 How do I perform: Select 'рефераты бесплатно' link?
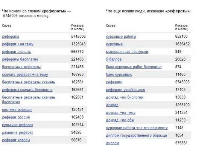pos(20,59)
